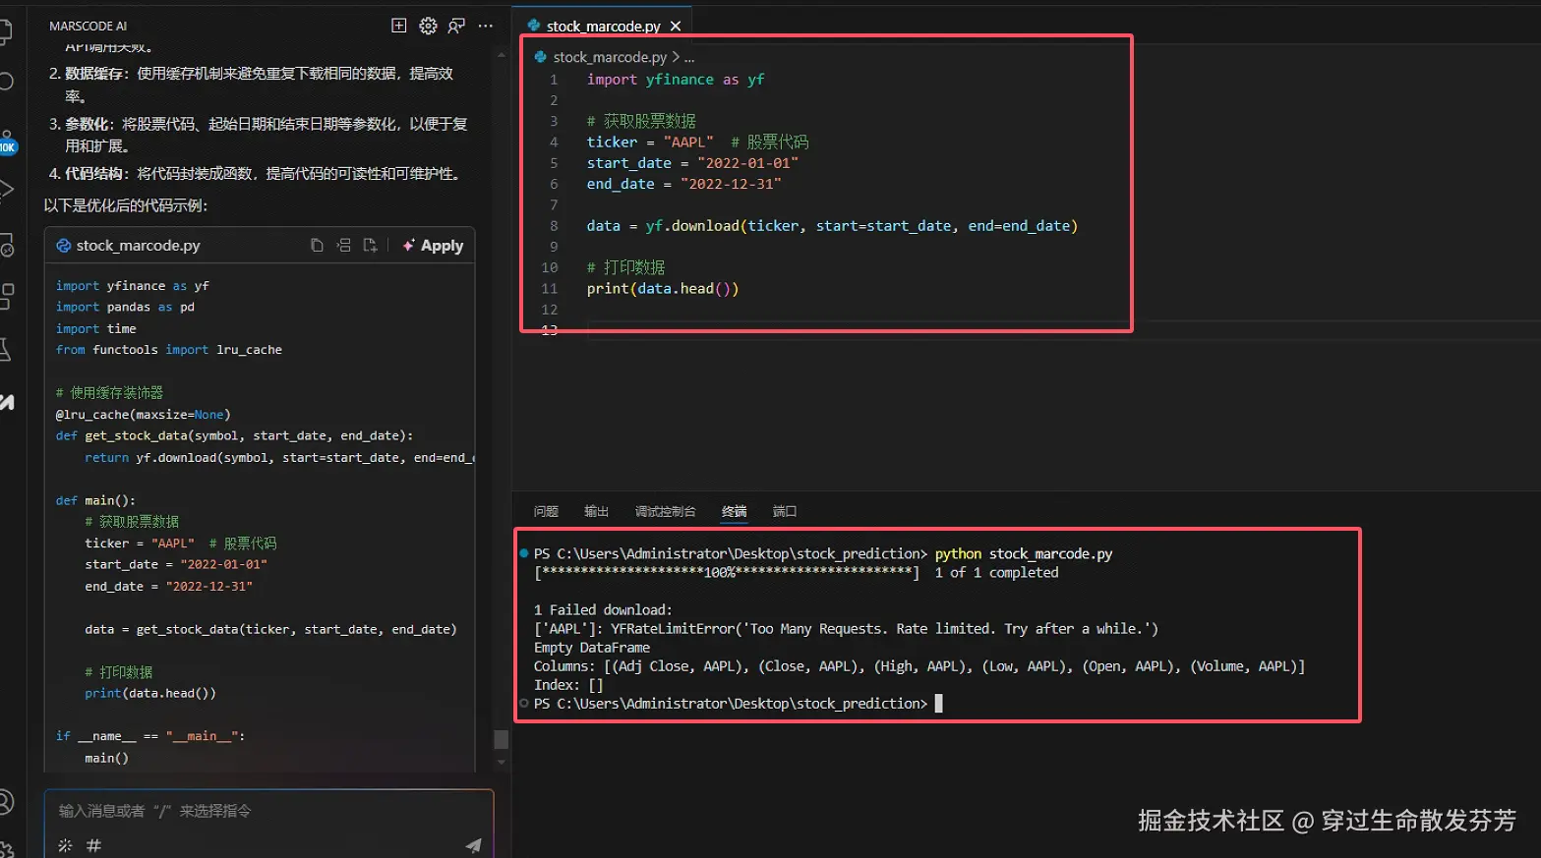Focus the chat message input field
1541x858 pixels.
[268, 811]
